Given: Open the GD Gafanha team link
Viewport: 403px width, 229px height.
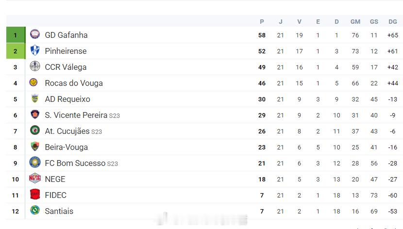Looking at the screenshot, I should (66, 35).
